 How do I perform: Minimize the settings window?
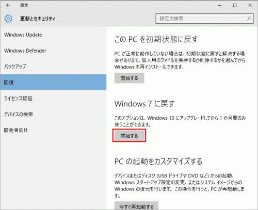[x=219, y=5]
